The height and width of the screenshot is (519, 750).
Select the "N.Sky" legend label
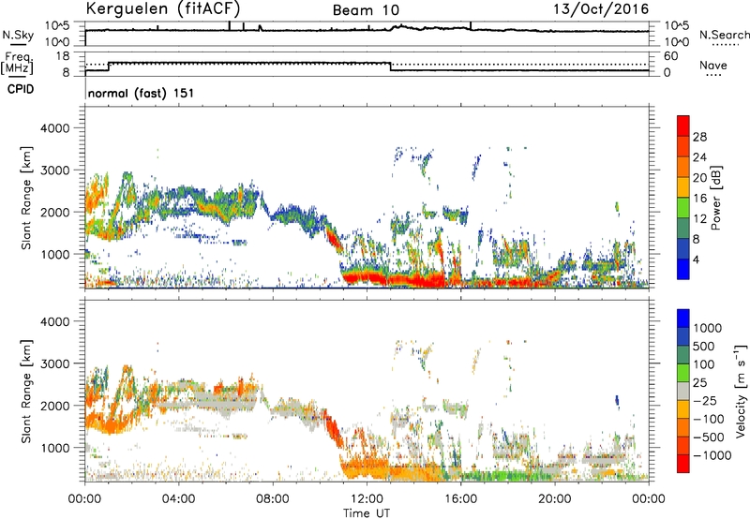click(18, 35)
